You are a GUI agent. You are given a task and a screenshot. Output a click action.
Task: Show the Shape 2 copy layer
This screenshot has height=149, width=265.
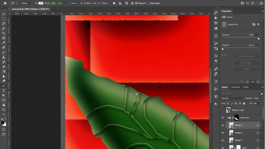click(223, 110)
